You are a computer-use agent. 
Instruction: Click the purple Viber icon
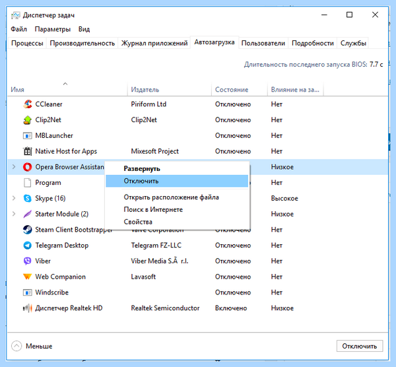coord(28,261)
